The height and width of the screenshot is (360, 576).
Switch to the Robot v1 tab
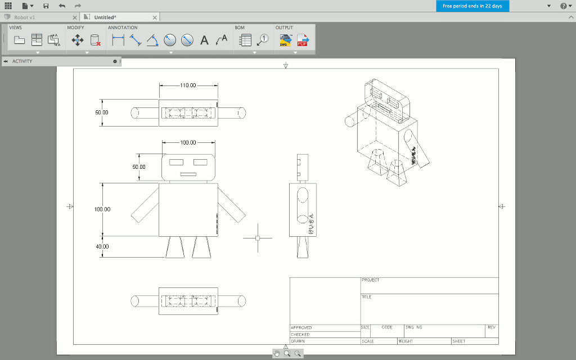click(x=25, y=17)
